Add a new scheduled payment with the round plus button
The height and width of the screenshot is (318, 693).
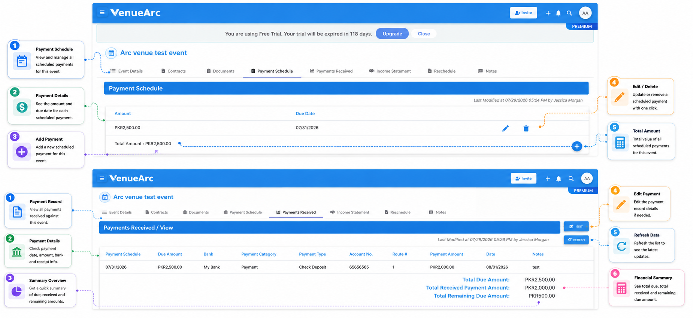(577, 146)
